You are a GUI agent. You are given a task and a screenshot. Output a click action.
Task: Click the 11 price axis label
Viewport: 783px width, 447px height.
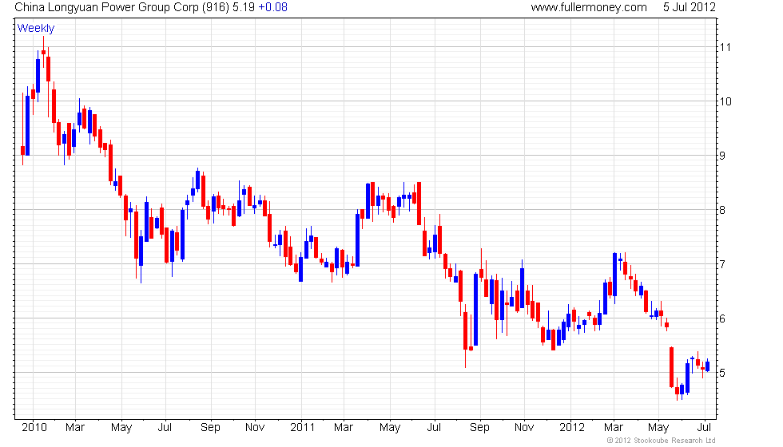pyautogui.click(x=725, y=47)
